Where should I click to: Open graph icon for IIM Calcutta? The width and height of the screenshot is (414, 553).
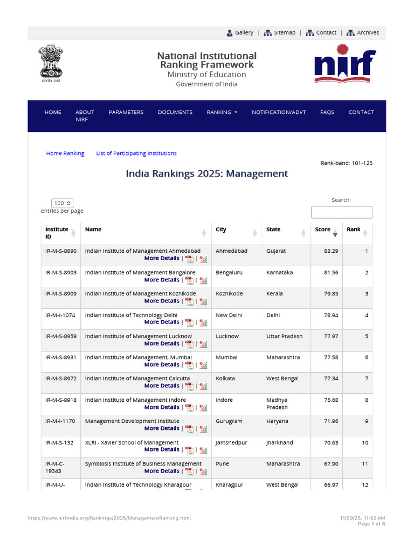coord(203,387)
